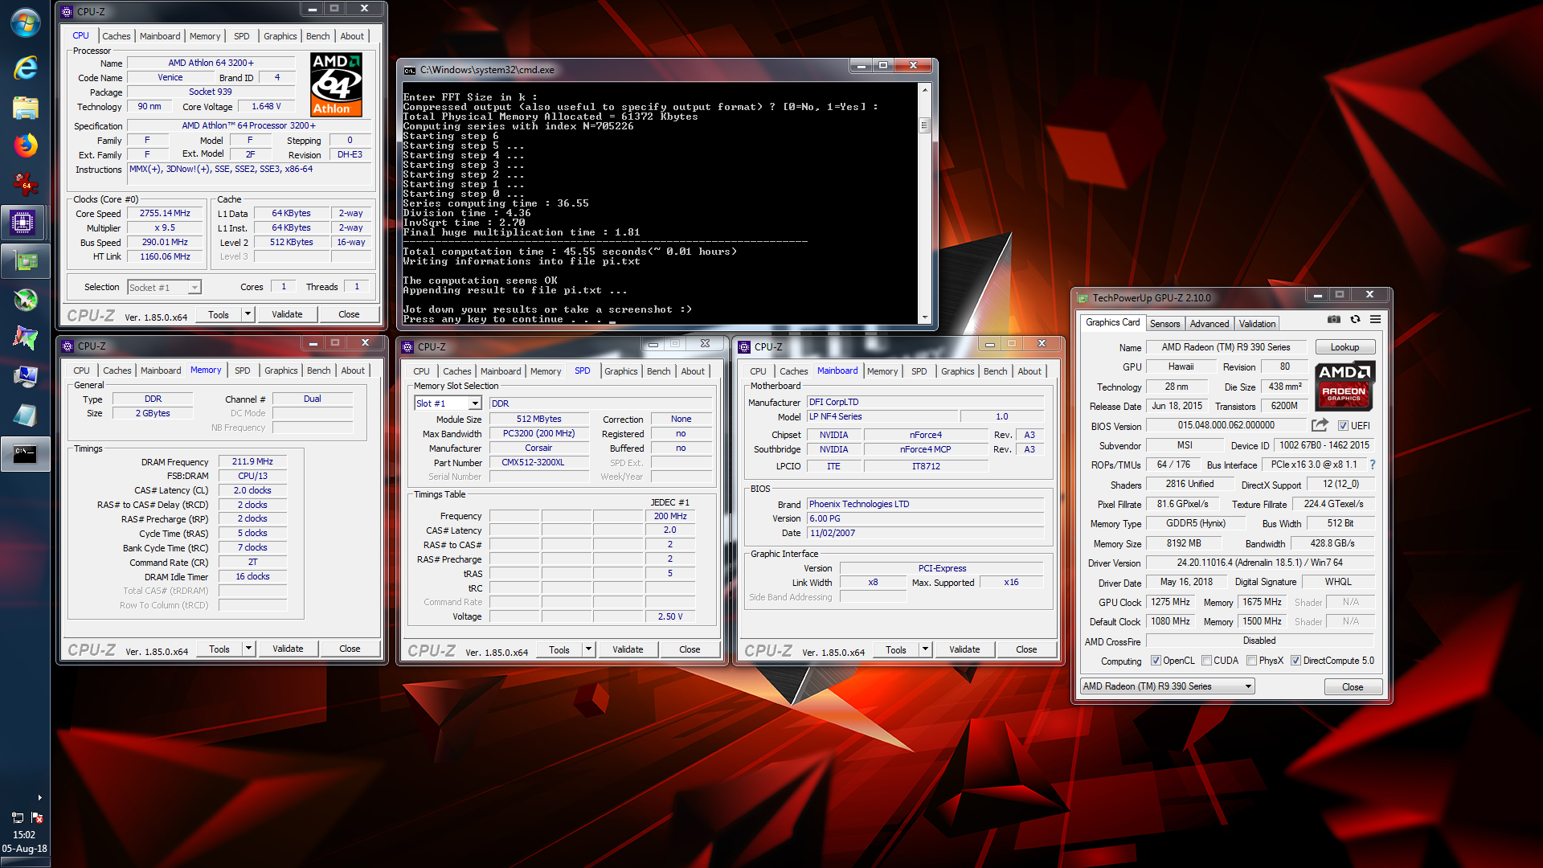Open the GPU selector dropdown R9 390 Series
This screenshot has width=1543, height=868.
pos(1167,686)
